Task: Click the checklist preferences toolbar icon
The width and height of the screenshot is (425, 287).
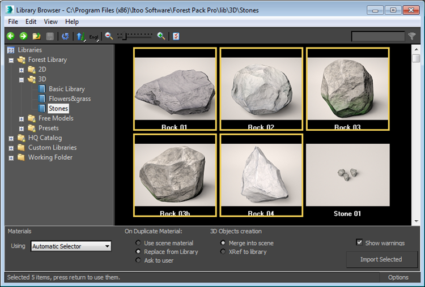Action: click(176, 36)
